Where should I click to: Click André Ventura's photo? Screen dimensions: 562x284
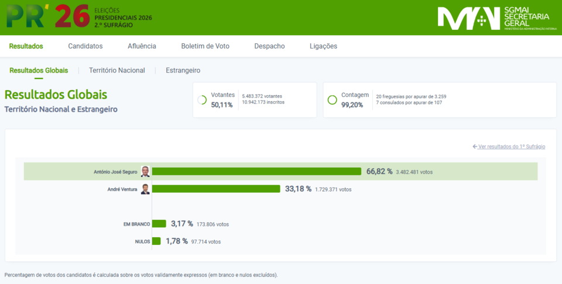pos(145,189)
